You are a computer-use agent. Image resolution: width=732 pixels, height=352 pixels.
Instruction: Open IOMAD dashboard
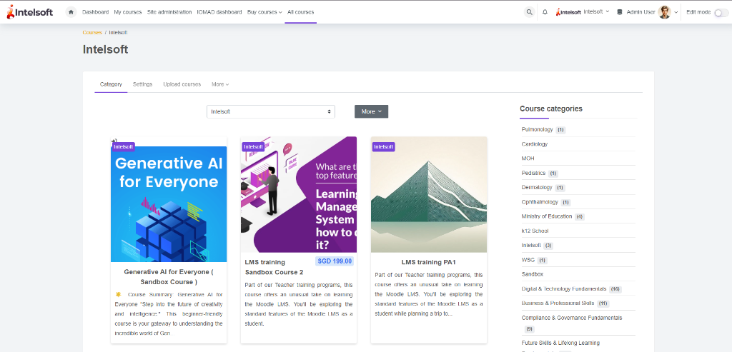coord(219,12)
